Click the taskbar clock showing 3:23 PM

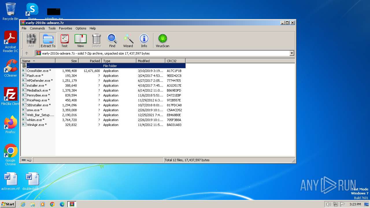click(x=355, y=204)
